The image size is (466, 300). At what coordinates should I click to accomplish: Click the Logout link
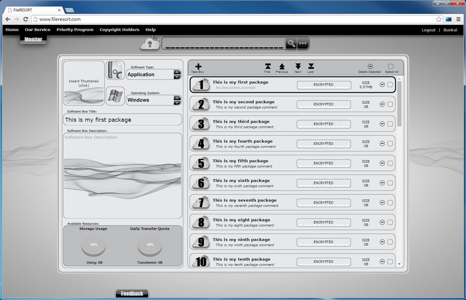pyautogui.click(x=428, y=30)
